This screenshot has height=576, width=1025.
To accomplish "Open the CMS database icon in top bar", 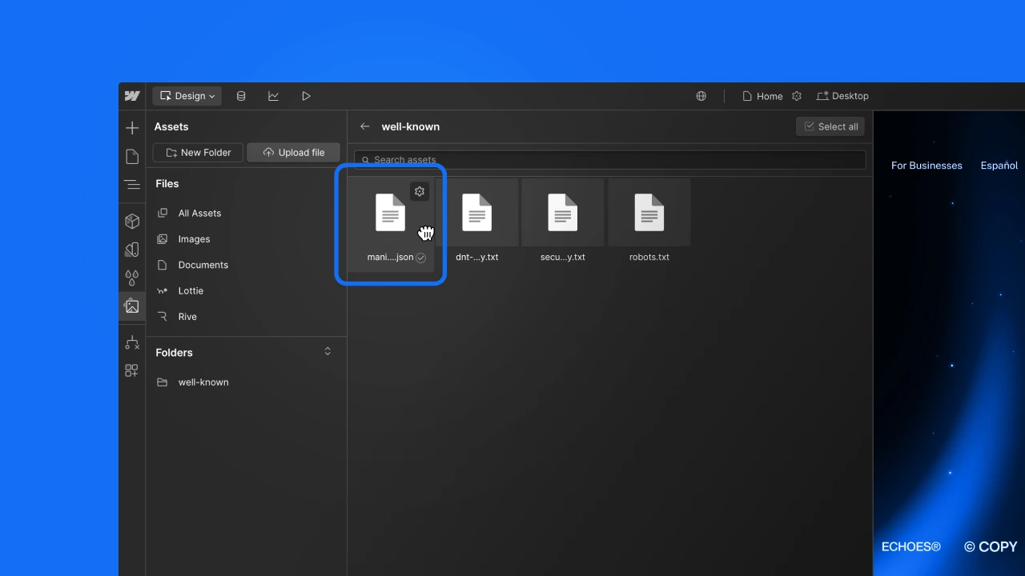I will click(241, 96).
